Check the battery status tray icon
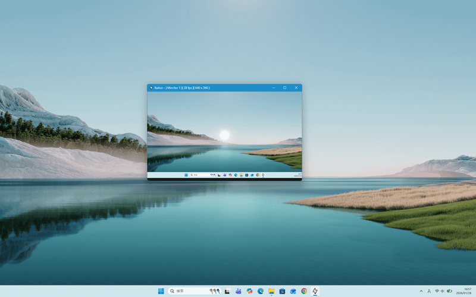The height and width of the screenshot is (297, 476). [449, 291]
